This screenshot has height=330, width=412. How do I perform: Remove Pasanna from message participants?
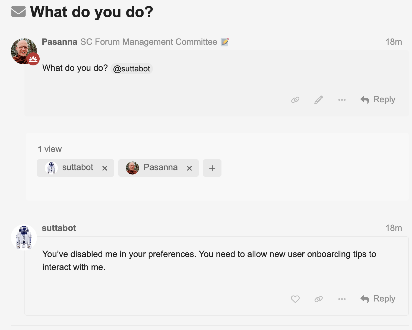189,168
